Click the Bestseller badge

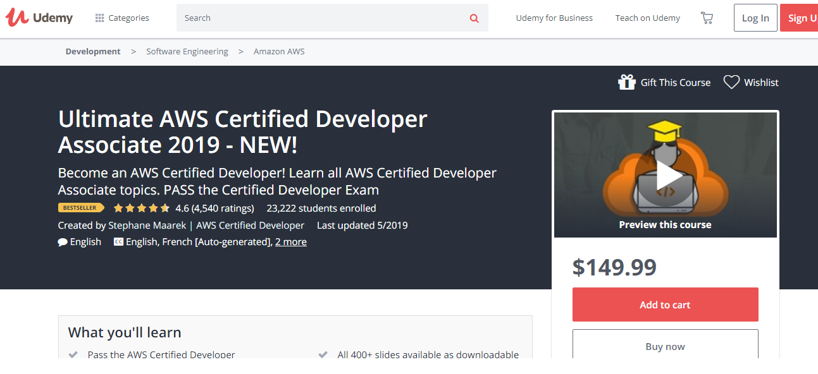[x=81, y=208]
